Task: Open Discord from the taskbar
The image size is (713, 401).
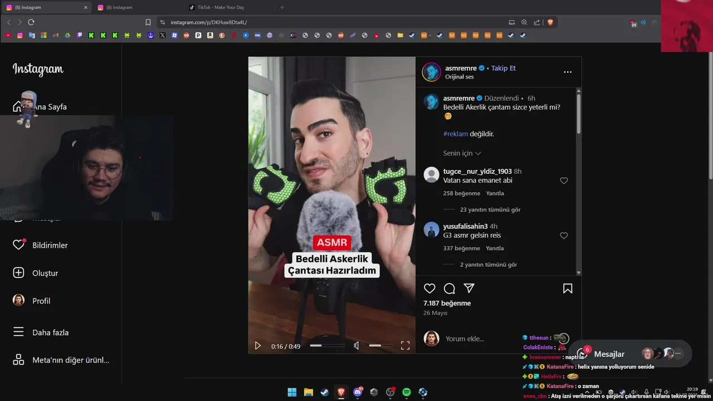Action: [x=358, y=392]
